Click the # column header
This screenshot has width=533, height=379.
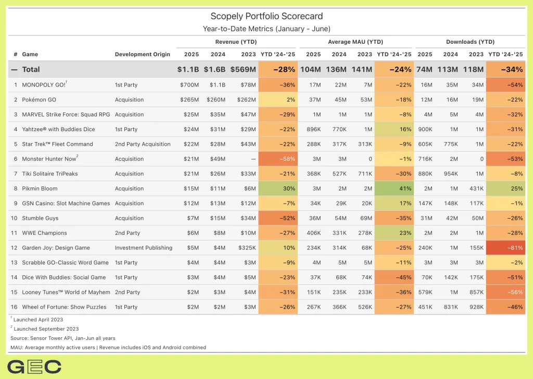[15, 54]
